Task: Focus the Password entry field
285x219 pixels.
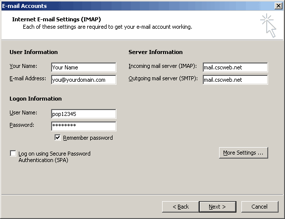Action: (84, 126)
